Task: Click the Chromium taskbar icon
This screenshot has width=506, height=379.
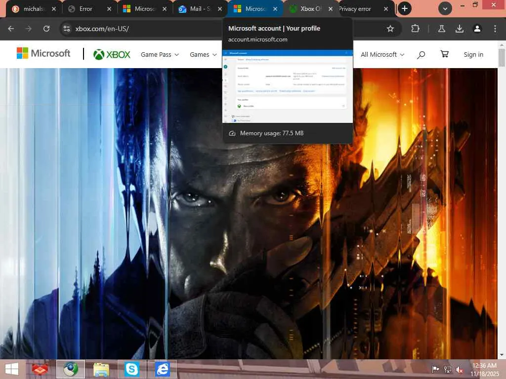Action: [x=71, y=369]
